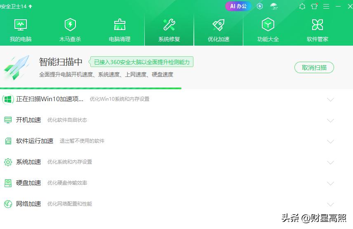Click 优化软件自启状态 description
The height and width of the screenshot is (229, 353).
click(67, 120)
